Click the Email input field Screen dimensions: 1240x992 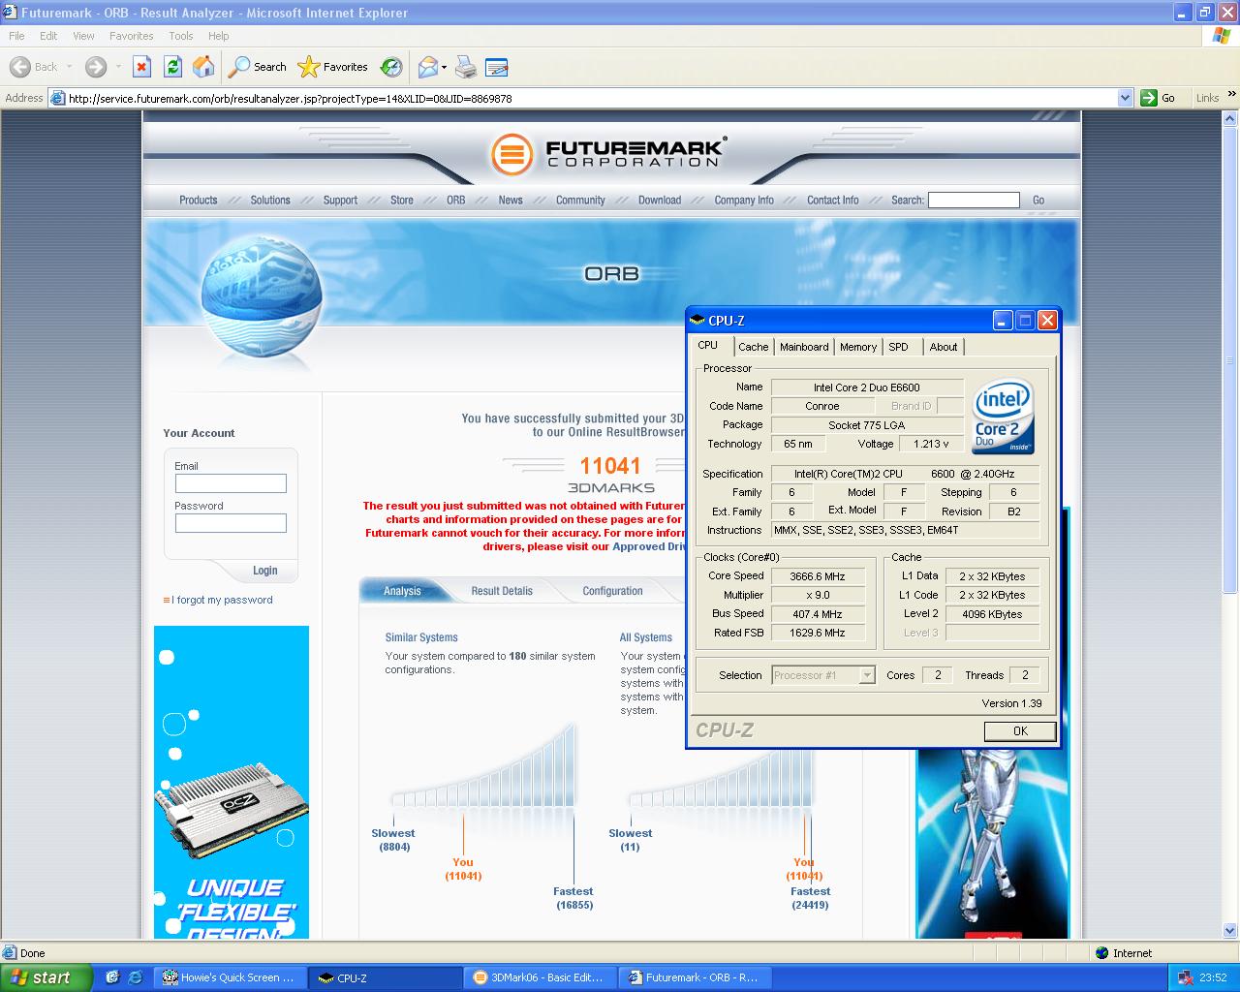pos(231,483)
